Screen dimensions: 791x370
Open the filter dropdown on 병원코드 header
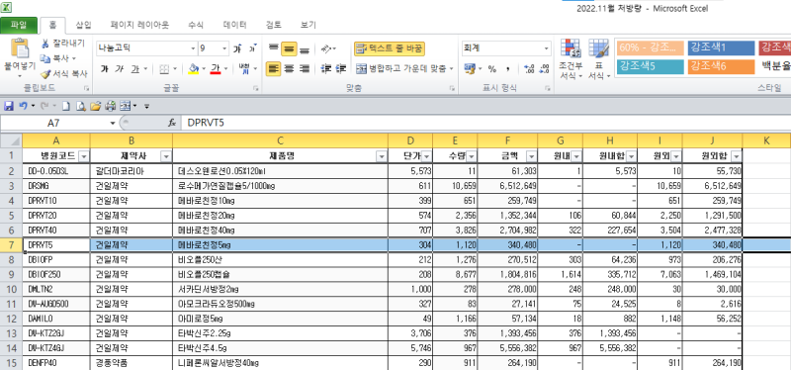[x=84, y=156]
